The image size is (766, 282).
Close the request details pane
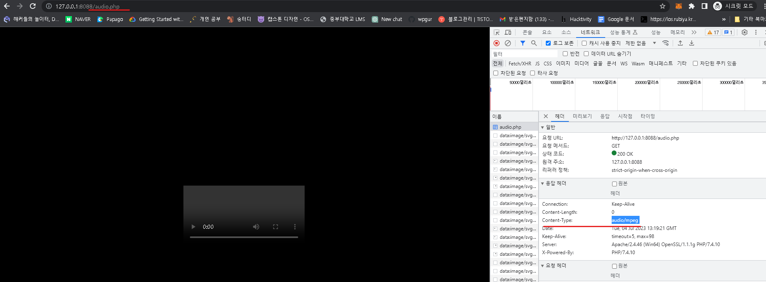[546, 116]
